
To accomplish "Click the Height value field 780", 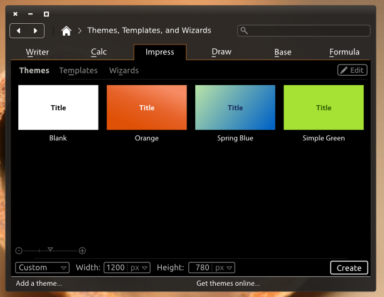I will tap(200, 268).
